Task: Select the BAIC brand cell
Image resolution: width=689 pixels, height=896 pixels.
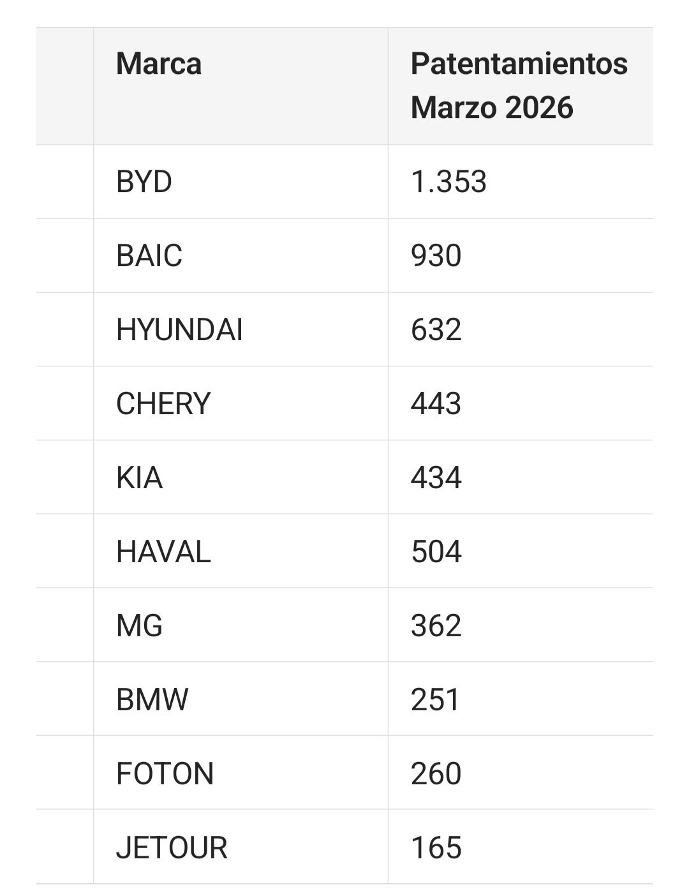Action: click(x=149, y=256)
